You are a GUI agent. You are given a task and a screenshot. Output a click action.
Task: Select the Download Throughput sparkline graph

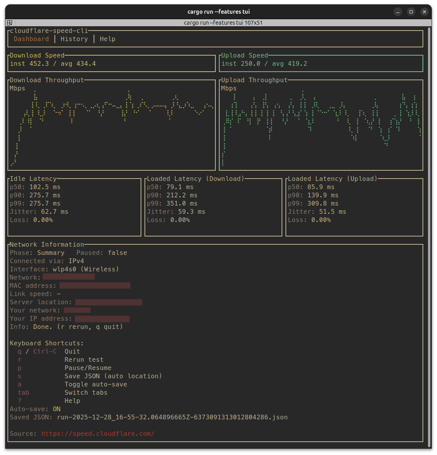(x=111, y=125)
